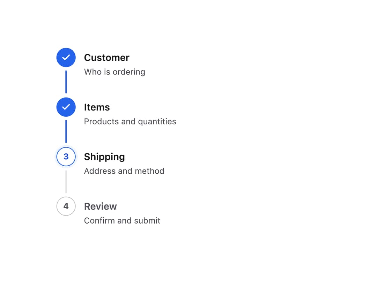The image size is (377, 283).
Task: Jump to the Review step heading
Action: (101, 206)
